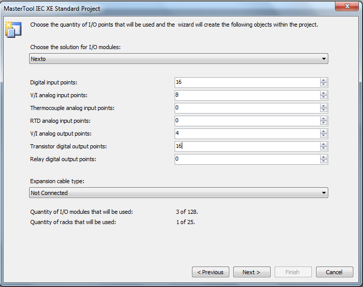Image resolution: width=363 pixels, height=287 pixels.
Task: Click arrow on Not Connected combo box
Action: [324, 193]
